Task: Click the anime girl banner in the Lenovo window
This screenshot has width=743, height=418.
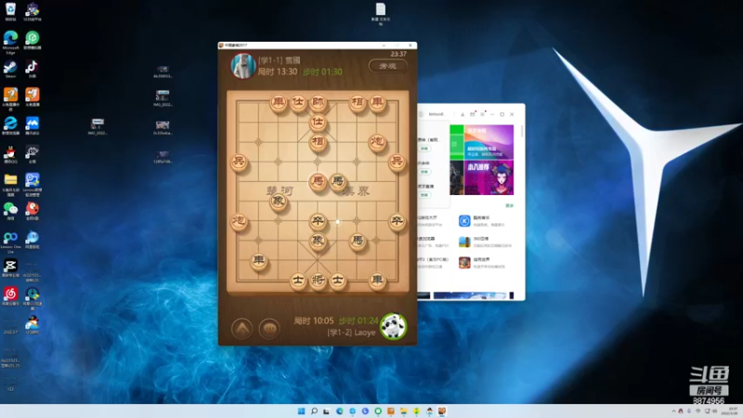Action: 489,177
